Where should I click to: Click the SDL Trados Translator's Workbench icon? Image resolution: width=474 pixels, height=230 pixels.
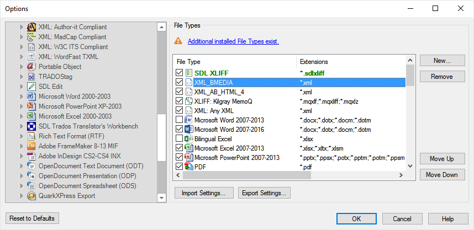[x=31, y=126]
